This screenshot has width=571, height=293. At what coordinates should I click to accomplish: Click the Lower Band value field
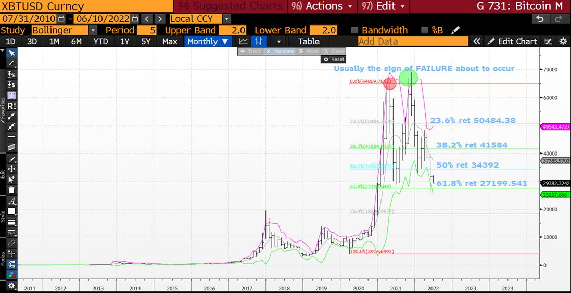point(324,30)
